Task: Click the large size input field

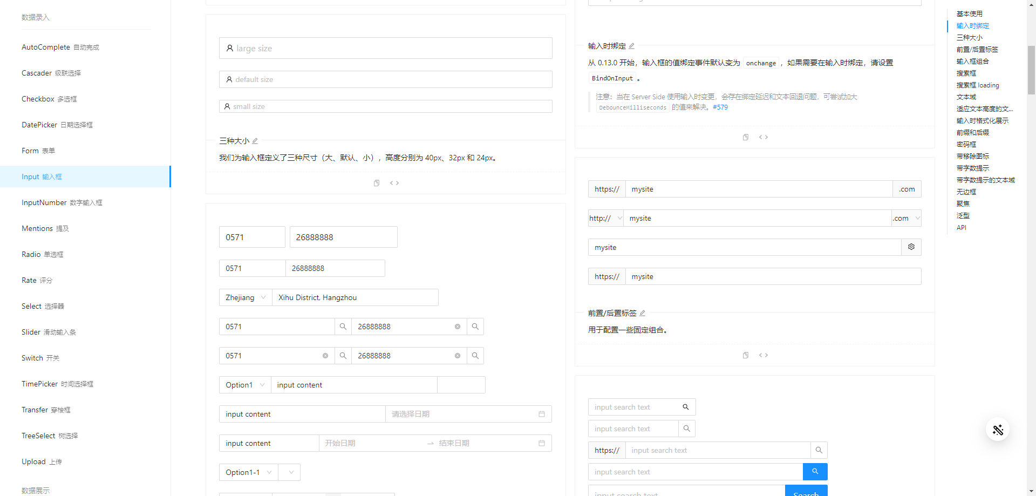Action: click(x=386, y=48)
